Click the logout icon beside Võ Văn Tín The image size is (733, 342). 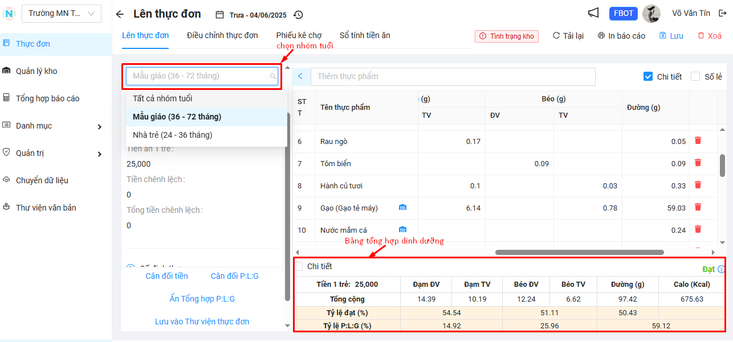click(722, 13)
